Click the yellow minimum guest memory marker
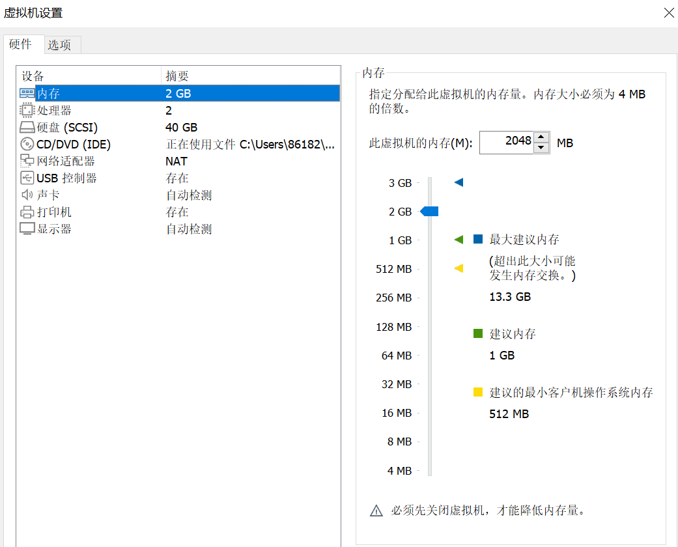Screen dimensions: 678x547 (459, 268)
